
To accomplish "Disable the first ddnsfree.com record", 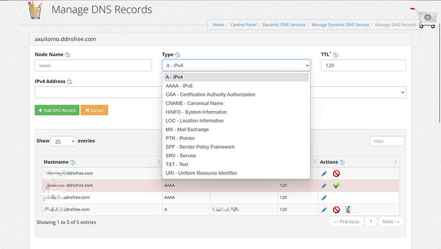I will tap(336, 174).
